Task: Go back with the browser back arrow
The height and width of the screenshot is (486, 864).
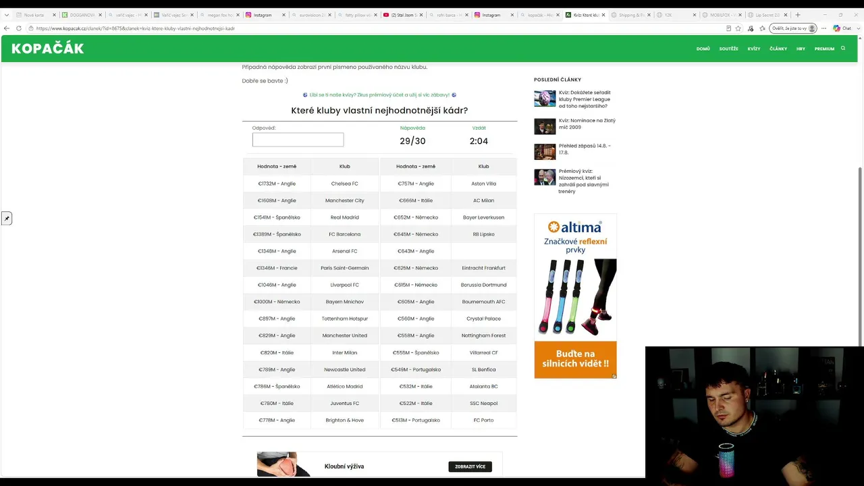Action: 7,28
